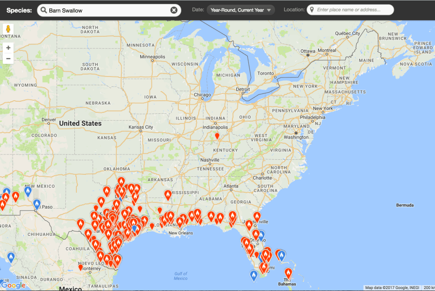Click the red marker near Jacksonville
Screen dimensions: 435x291
[257, 216]
